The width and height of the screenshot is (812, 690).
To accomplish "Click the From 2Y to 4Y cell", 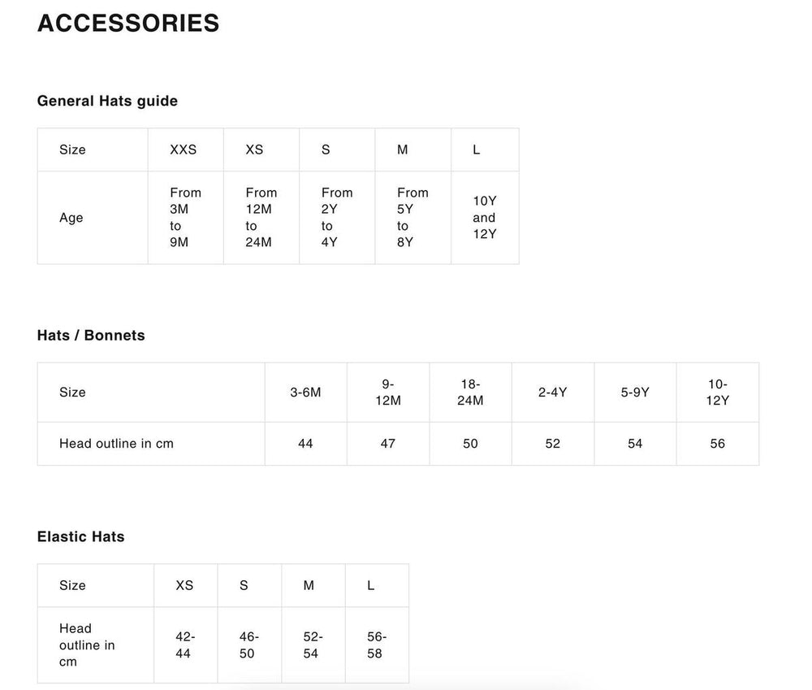I will click(336, 217).
